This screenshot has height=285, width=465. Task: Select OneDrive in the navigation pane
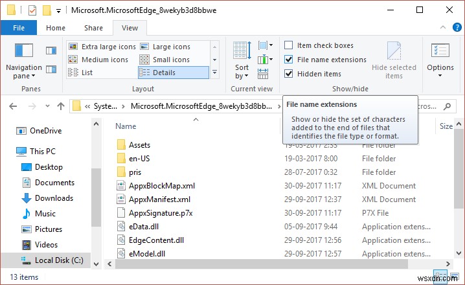tap(45, 131)
